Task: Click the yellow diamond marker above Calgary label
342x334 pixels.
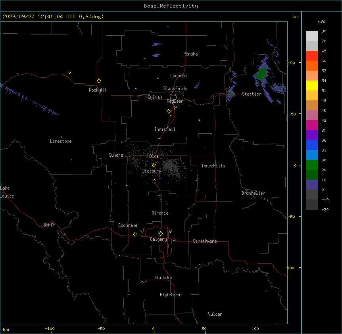Action: tap(161, 234)
